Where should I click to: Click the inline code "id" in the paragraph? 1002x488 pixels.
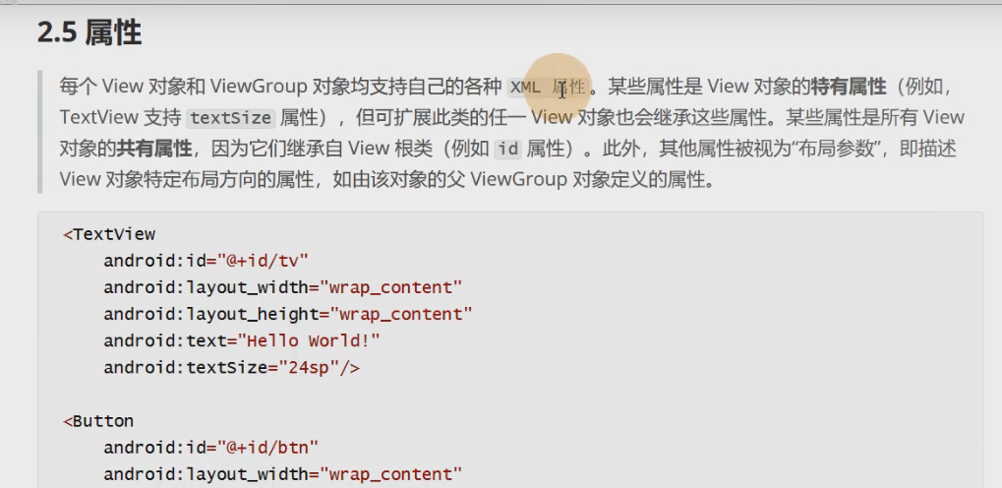508,149
